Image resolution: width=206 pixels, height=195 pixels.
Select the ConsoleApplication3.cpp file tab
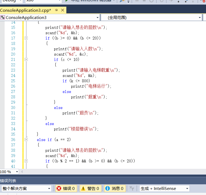tap(25, 10)
